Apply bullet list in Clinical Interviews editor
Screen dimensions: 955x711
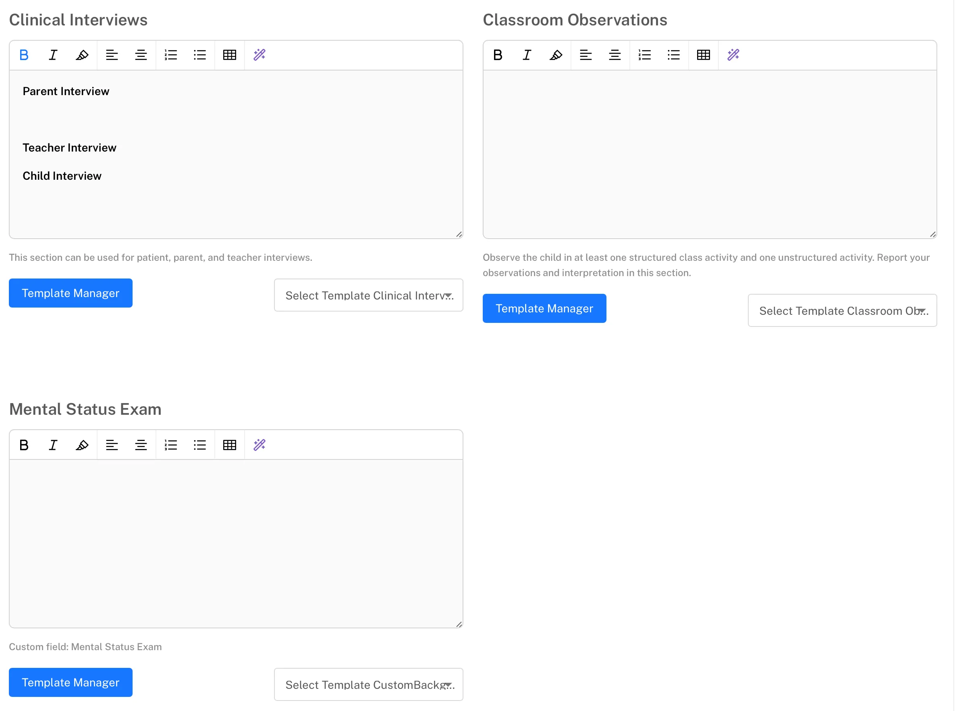click(200, 55)
